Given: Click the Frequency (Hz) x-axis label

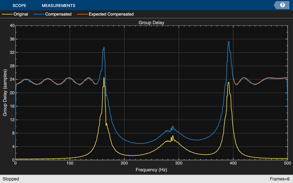Looking at the screenshot, I should [151, 170].
